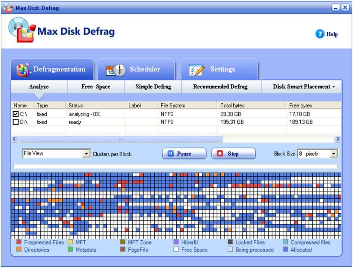353x268 pixels.
Task: Click the Label column header
Action: [x=141, y=105]
